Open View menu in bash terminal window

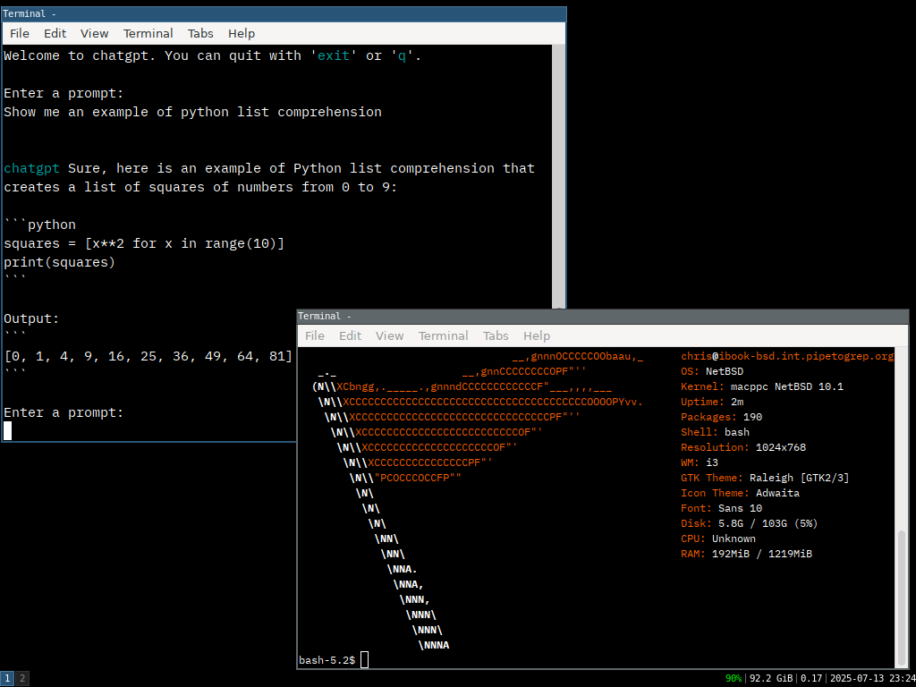click(389, 335)
